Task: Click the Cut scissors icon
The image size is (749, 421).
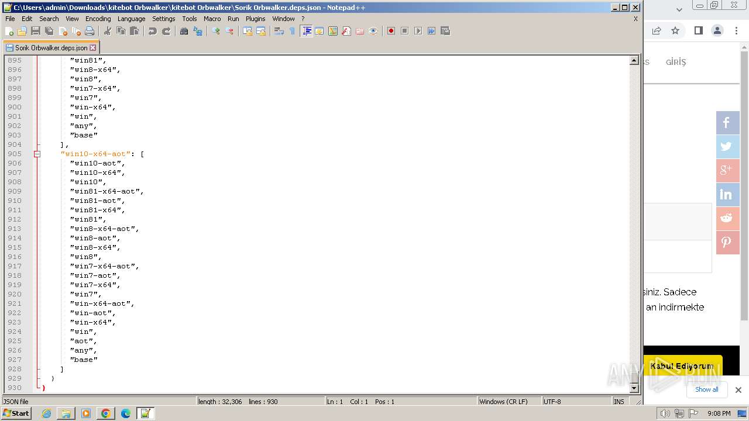Action: [108, 31]
